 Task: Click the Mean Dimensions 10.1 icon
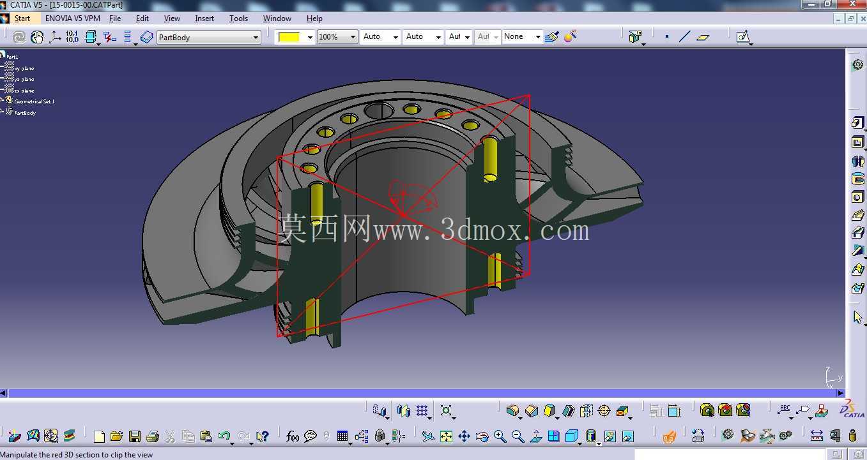point(72,37)
